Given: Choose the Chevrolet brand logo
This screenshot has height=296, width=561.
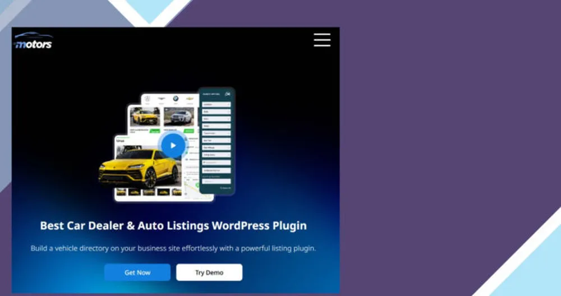Looking at the screenshot, I should (x=190, y=98).
